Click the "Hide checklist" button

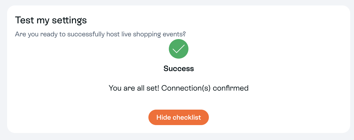tap(179, 117)
